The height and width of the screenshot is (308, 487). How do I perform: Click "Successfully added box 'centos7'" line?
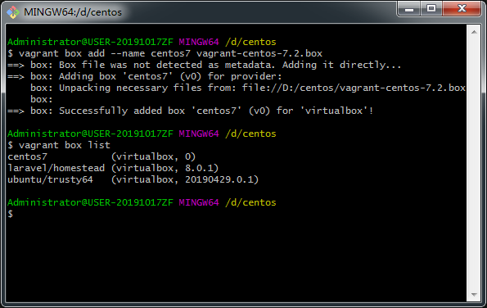pos(191,111)
